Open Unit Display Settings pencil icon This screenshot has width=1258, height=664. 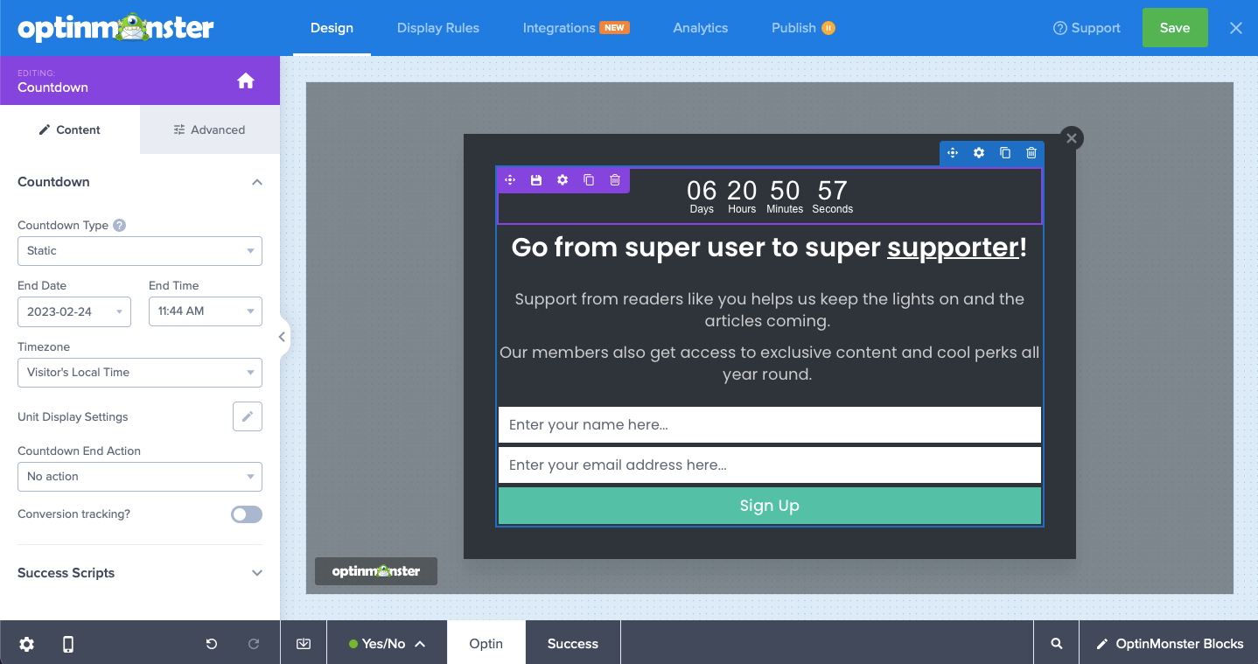247,417
